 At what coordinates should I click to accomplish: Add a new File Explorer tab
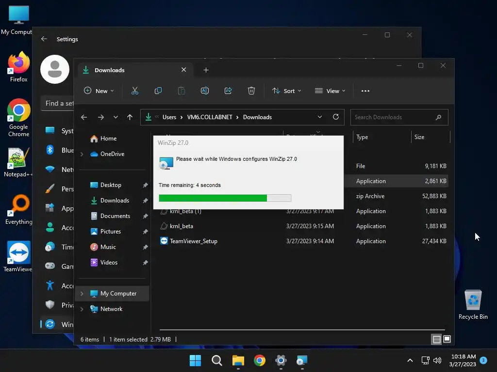pyautogui.click(x=206, y=70)
